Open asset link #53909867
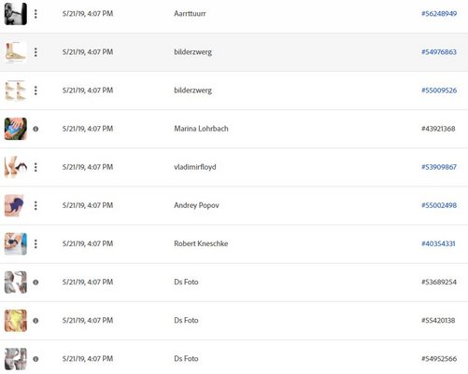 (439, 167)
